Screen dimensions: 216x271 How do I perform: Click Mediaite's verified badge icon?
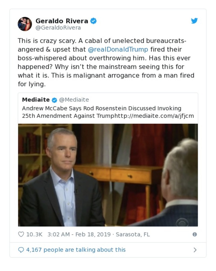pos(54,100)
